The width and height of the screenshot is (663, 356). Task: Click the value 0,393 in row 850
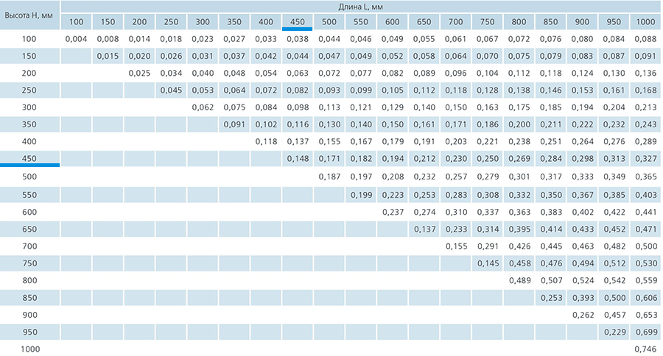[x=583, y=298]
